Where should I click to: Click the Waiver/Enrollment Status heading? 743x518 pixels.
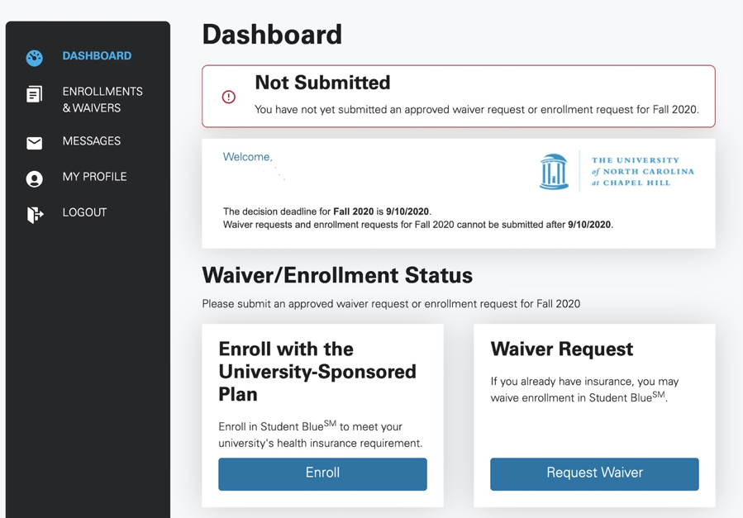[x=337, y=275]
